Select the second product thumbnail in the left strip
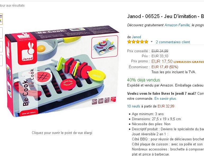The height and width of the screenshot is (156, 204). click(x=1, y=33)
